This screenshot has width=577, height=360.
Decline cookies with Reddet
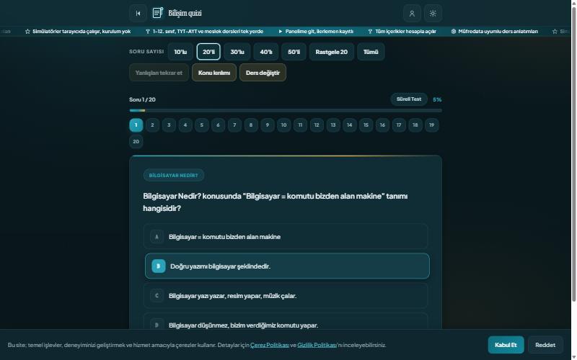point(545,345)
